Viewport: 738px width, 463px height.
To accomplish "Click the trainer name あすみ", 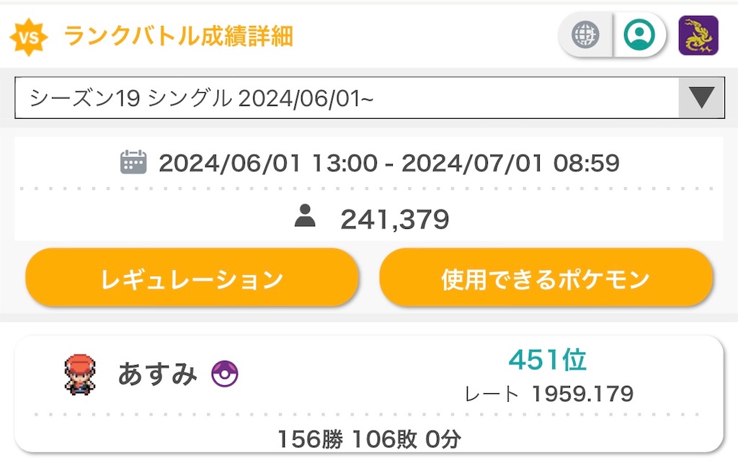I will (157, 373).
